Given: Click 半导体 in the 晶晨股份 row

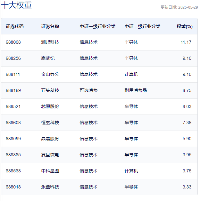Looking at the screenshot, I should tap(131, 139).
